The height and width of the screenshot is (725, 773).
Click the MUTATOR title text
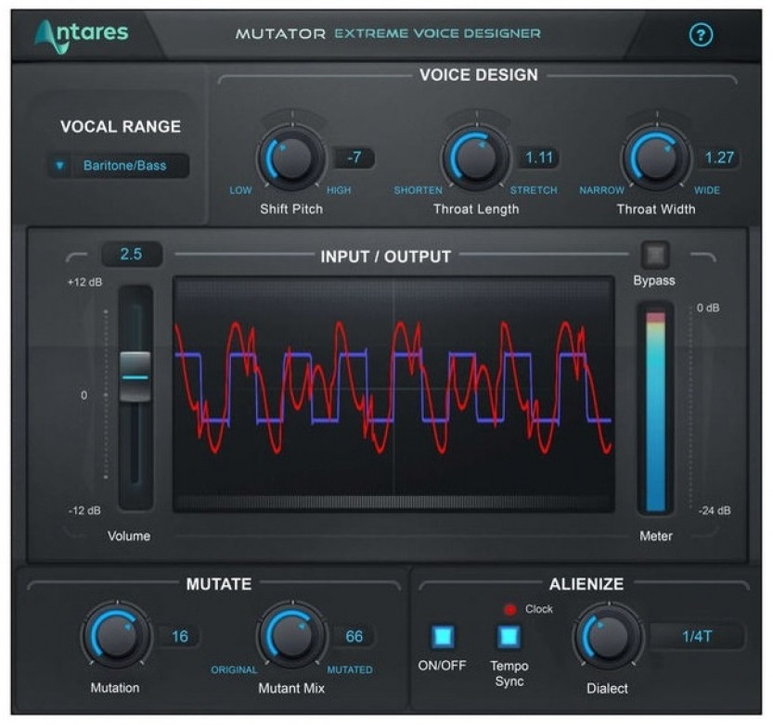[280, 34]
